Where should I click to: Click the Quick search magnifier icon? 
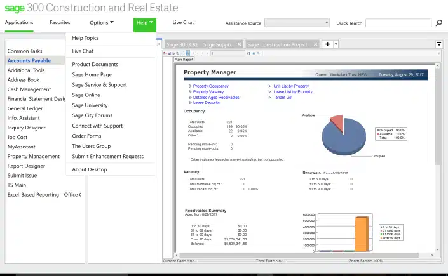438,23
